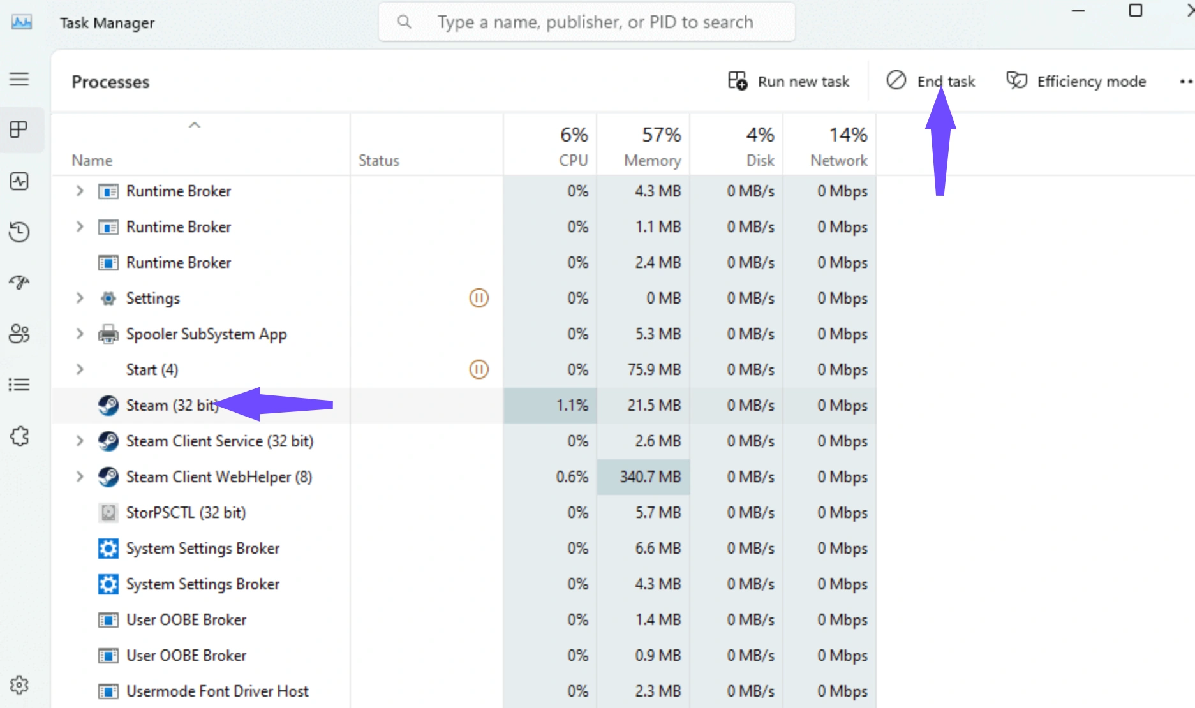
Task: Open the Startup apps sidebar icon
Action: pos(19,283)
